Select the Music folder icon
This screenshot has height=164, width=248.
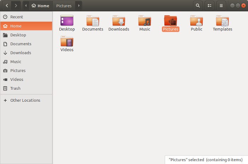coord(145,20)
